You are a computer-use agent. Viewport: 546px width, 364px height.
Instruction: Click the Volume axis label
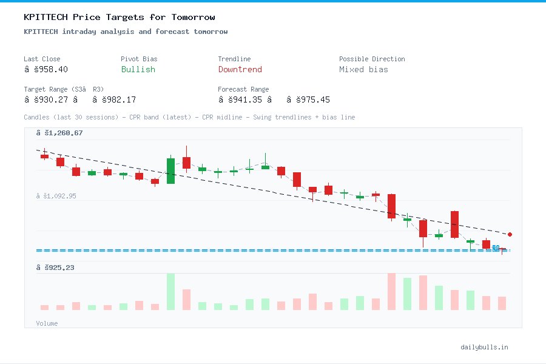coord(47,323)
